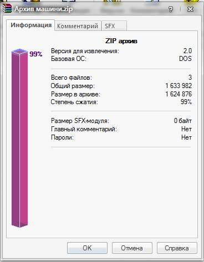This screenshot has height=262, width=204.
Task: Click the Размер SFX-модуля label
Action: [80, 121]
